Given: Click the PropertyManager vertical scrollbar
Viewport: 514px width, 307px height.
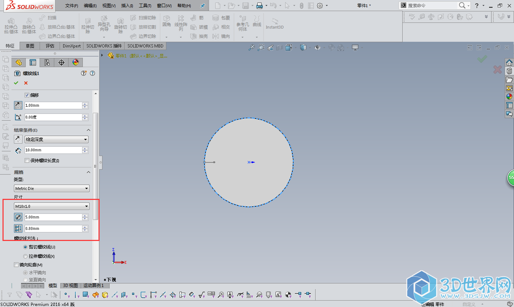Looking at the screenshot, I should point(95,166).
